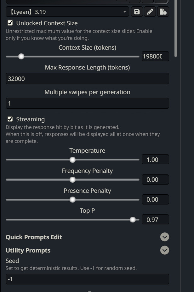
Task: Click the Context Size slider handle
Action: (x=21, y=57)
